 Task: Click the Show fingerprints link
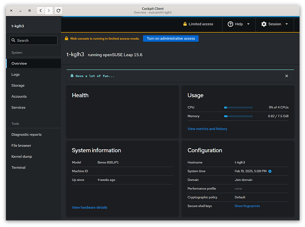pos(247,206)
